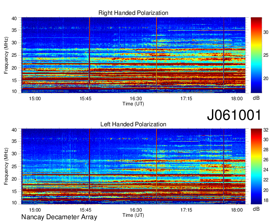Select the J061001 identifier label
Image resolution: width=273 pixels, height=222 pixels.
coord(234,115)
